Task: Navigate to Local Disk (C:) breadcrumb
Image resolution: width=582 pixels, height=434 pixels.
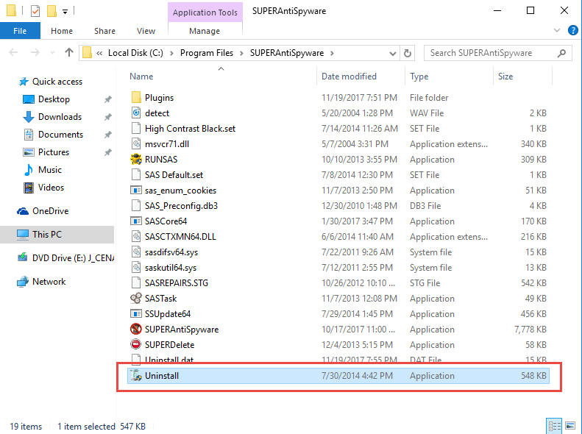Action: click(135, 53)
